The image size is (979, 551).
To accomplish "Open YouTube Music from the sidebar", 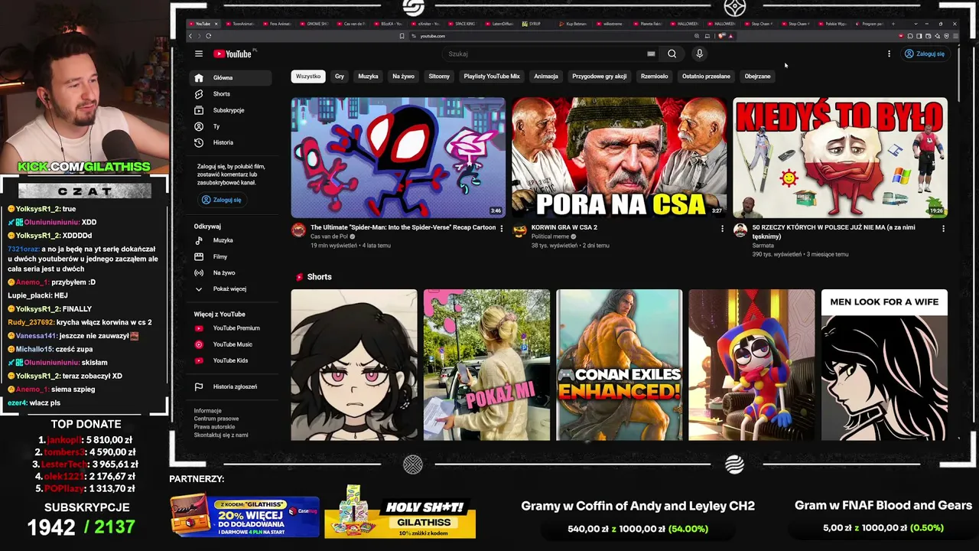I will click(230, 344).
